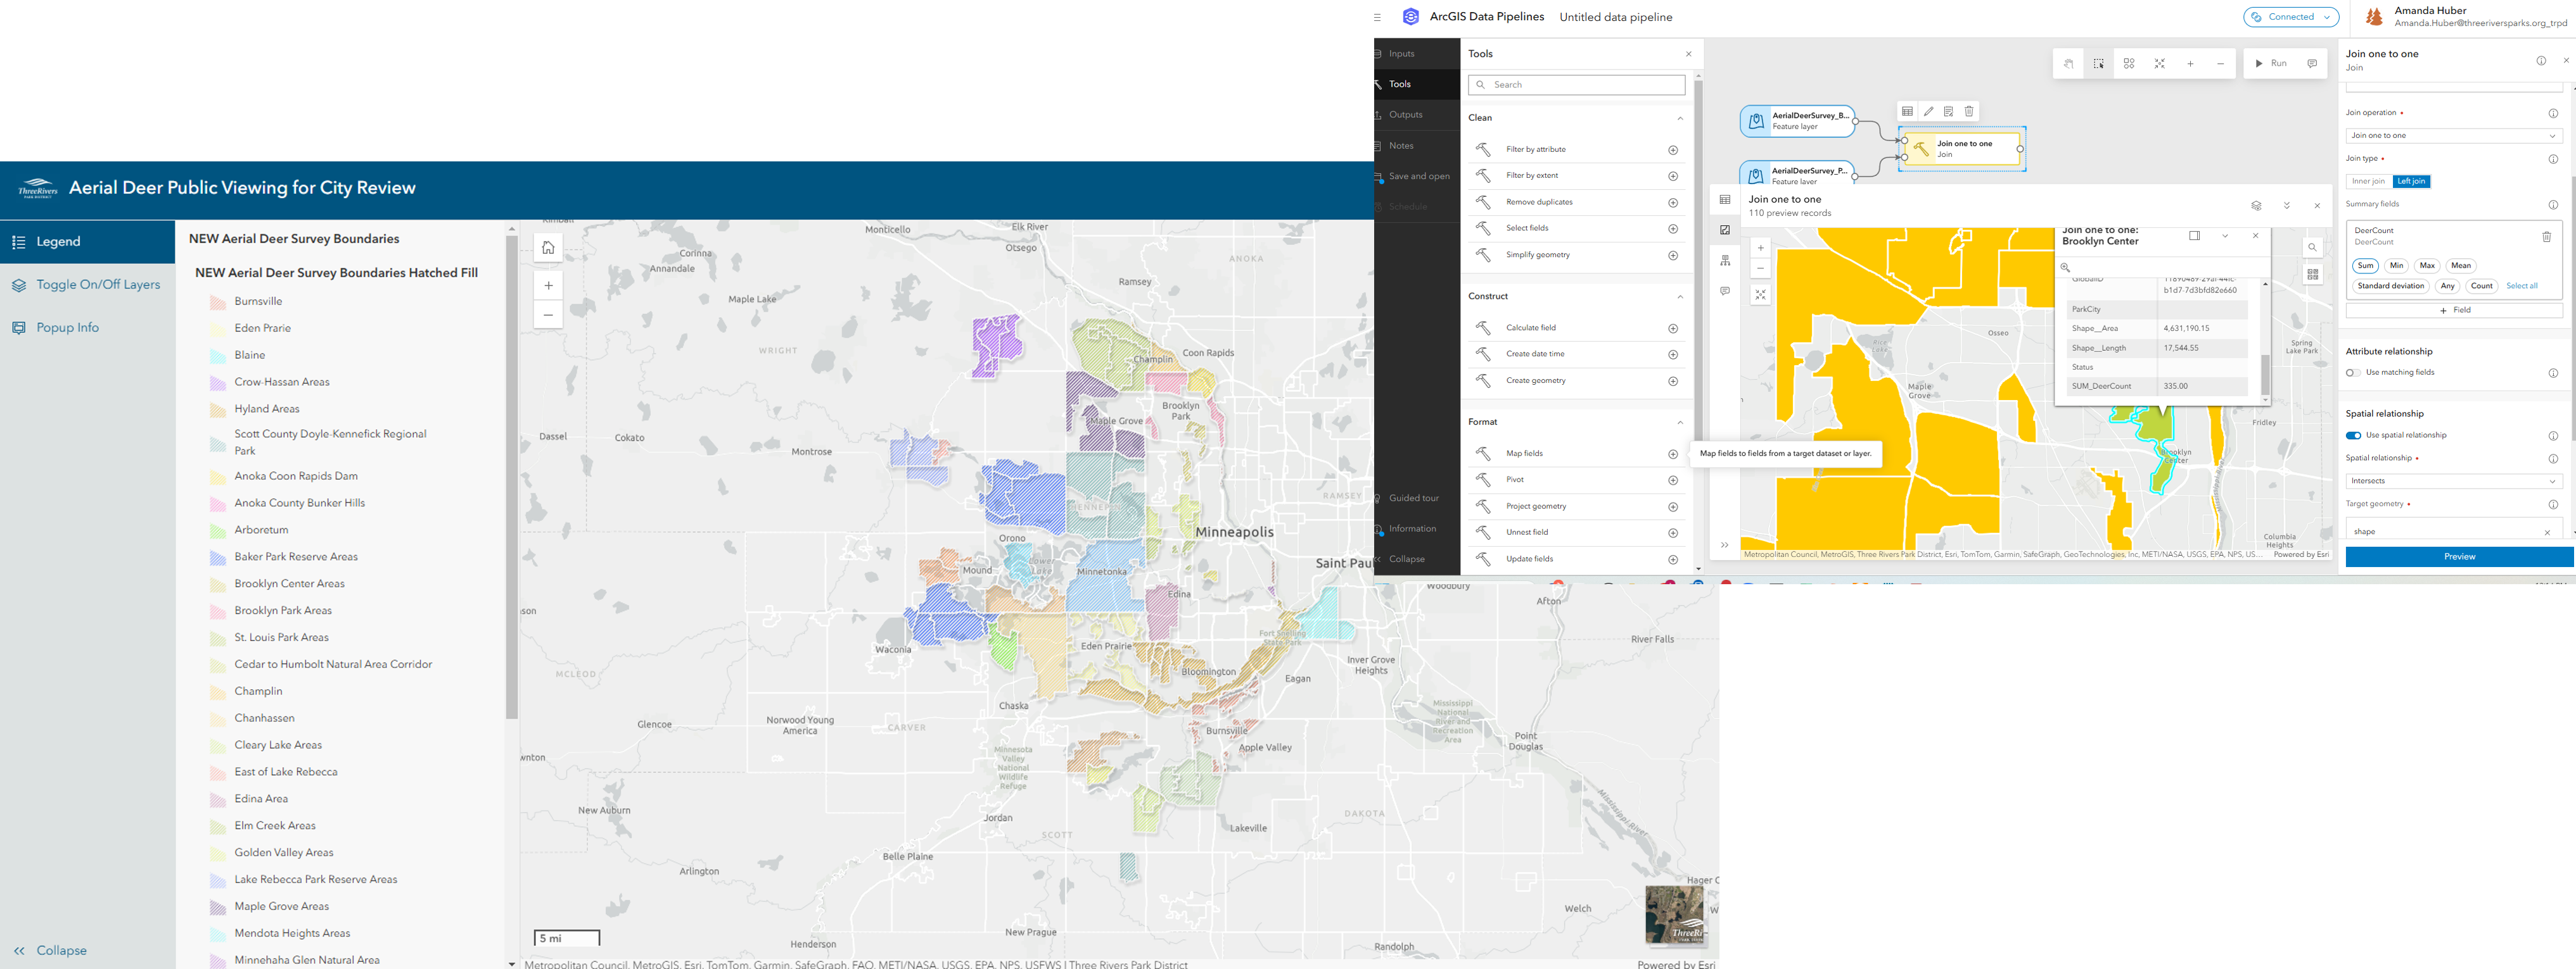Open preview table icon above the Join node

point(1908,111)
